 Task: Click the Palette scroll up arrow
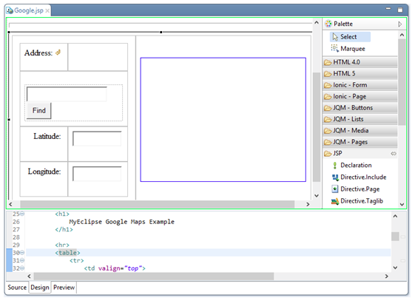pyautogui.click(x=402, y=35)
